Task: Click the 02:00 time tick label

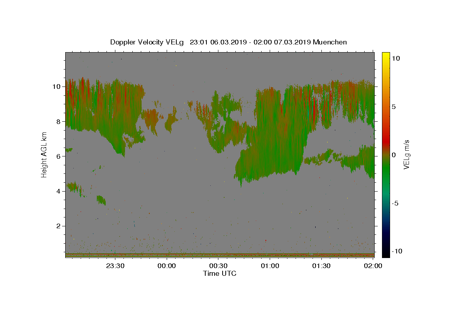Action: [373, 266]
